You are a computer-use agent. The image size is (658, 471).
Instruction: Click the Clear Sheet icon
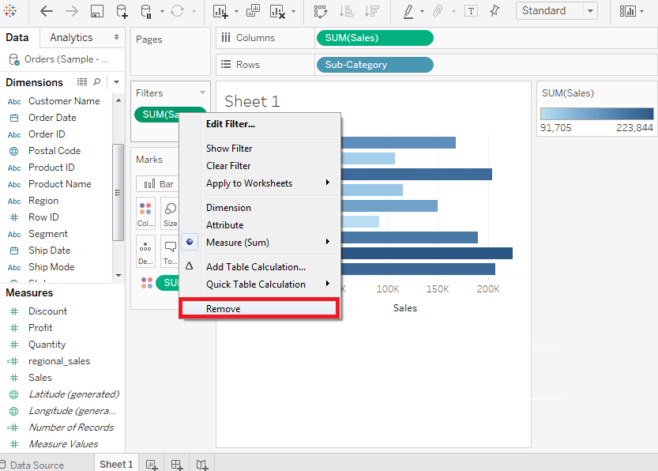pos(277,11)
